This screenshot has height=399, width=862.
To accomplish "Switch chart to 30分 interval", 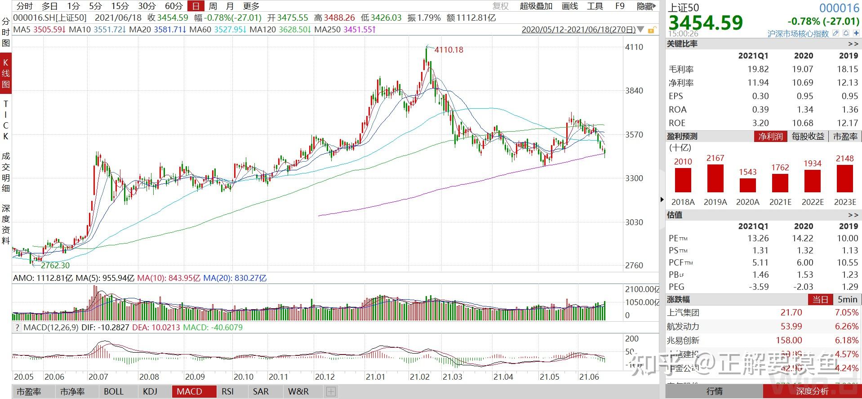I will tap(147, 6).
